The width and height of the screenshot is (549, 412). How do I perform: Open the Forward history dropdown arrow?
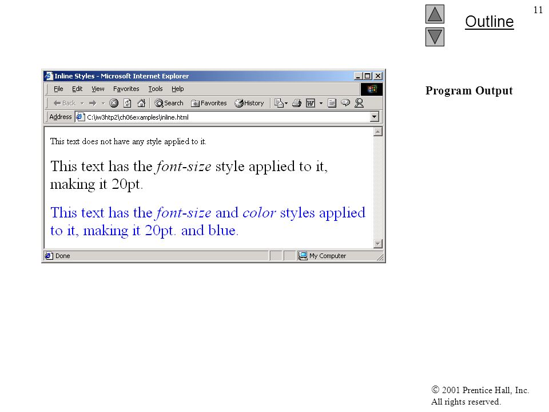pos(103,103)
